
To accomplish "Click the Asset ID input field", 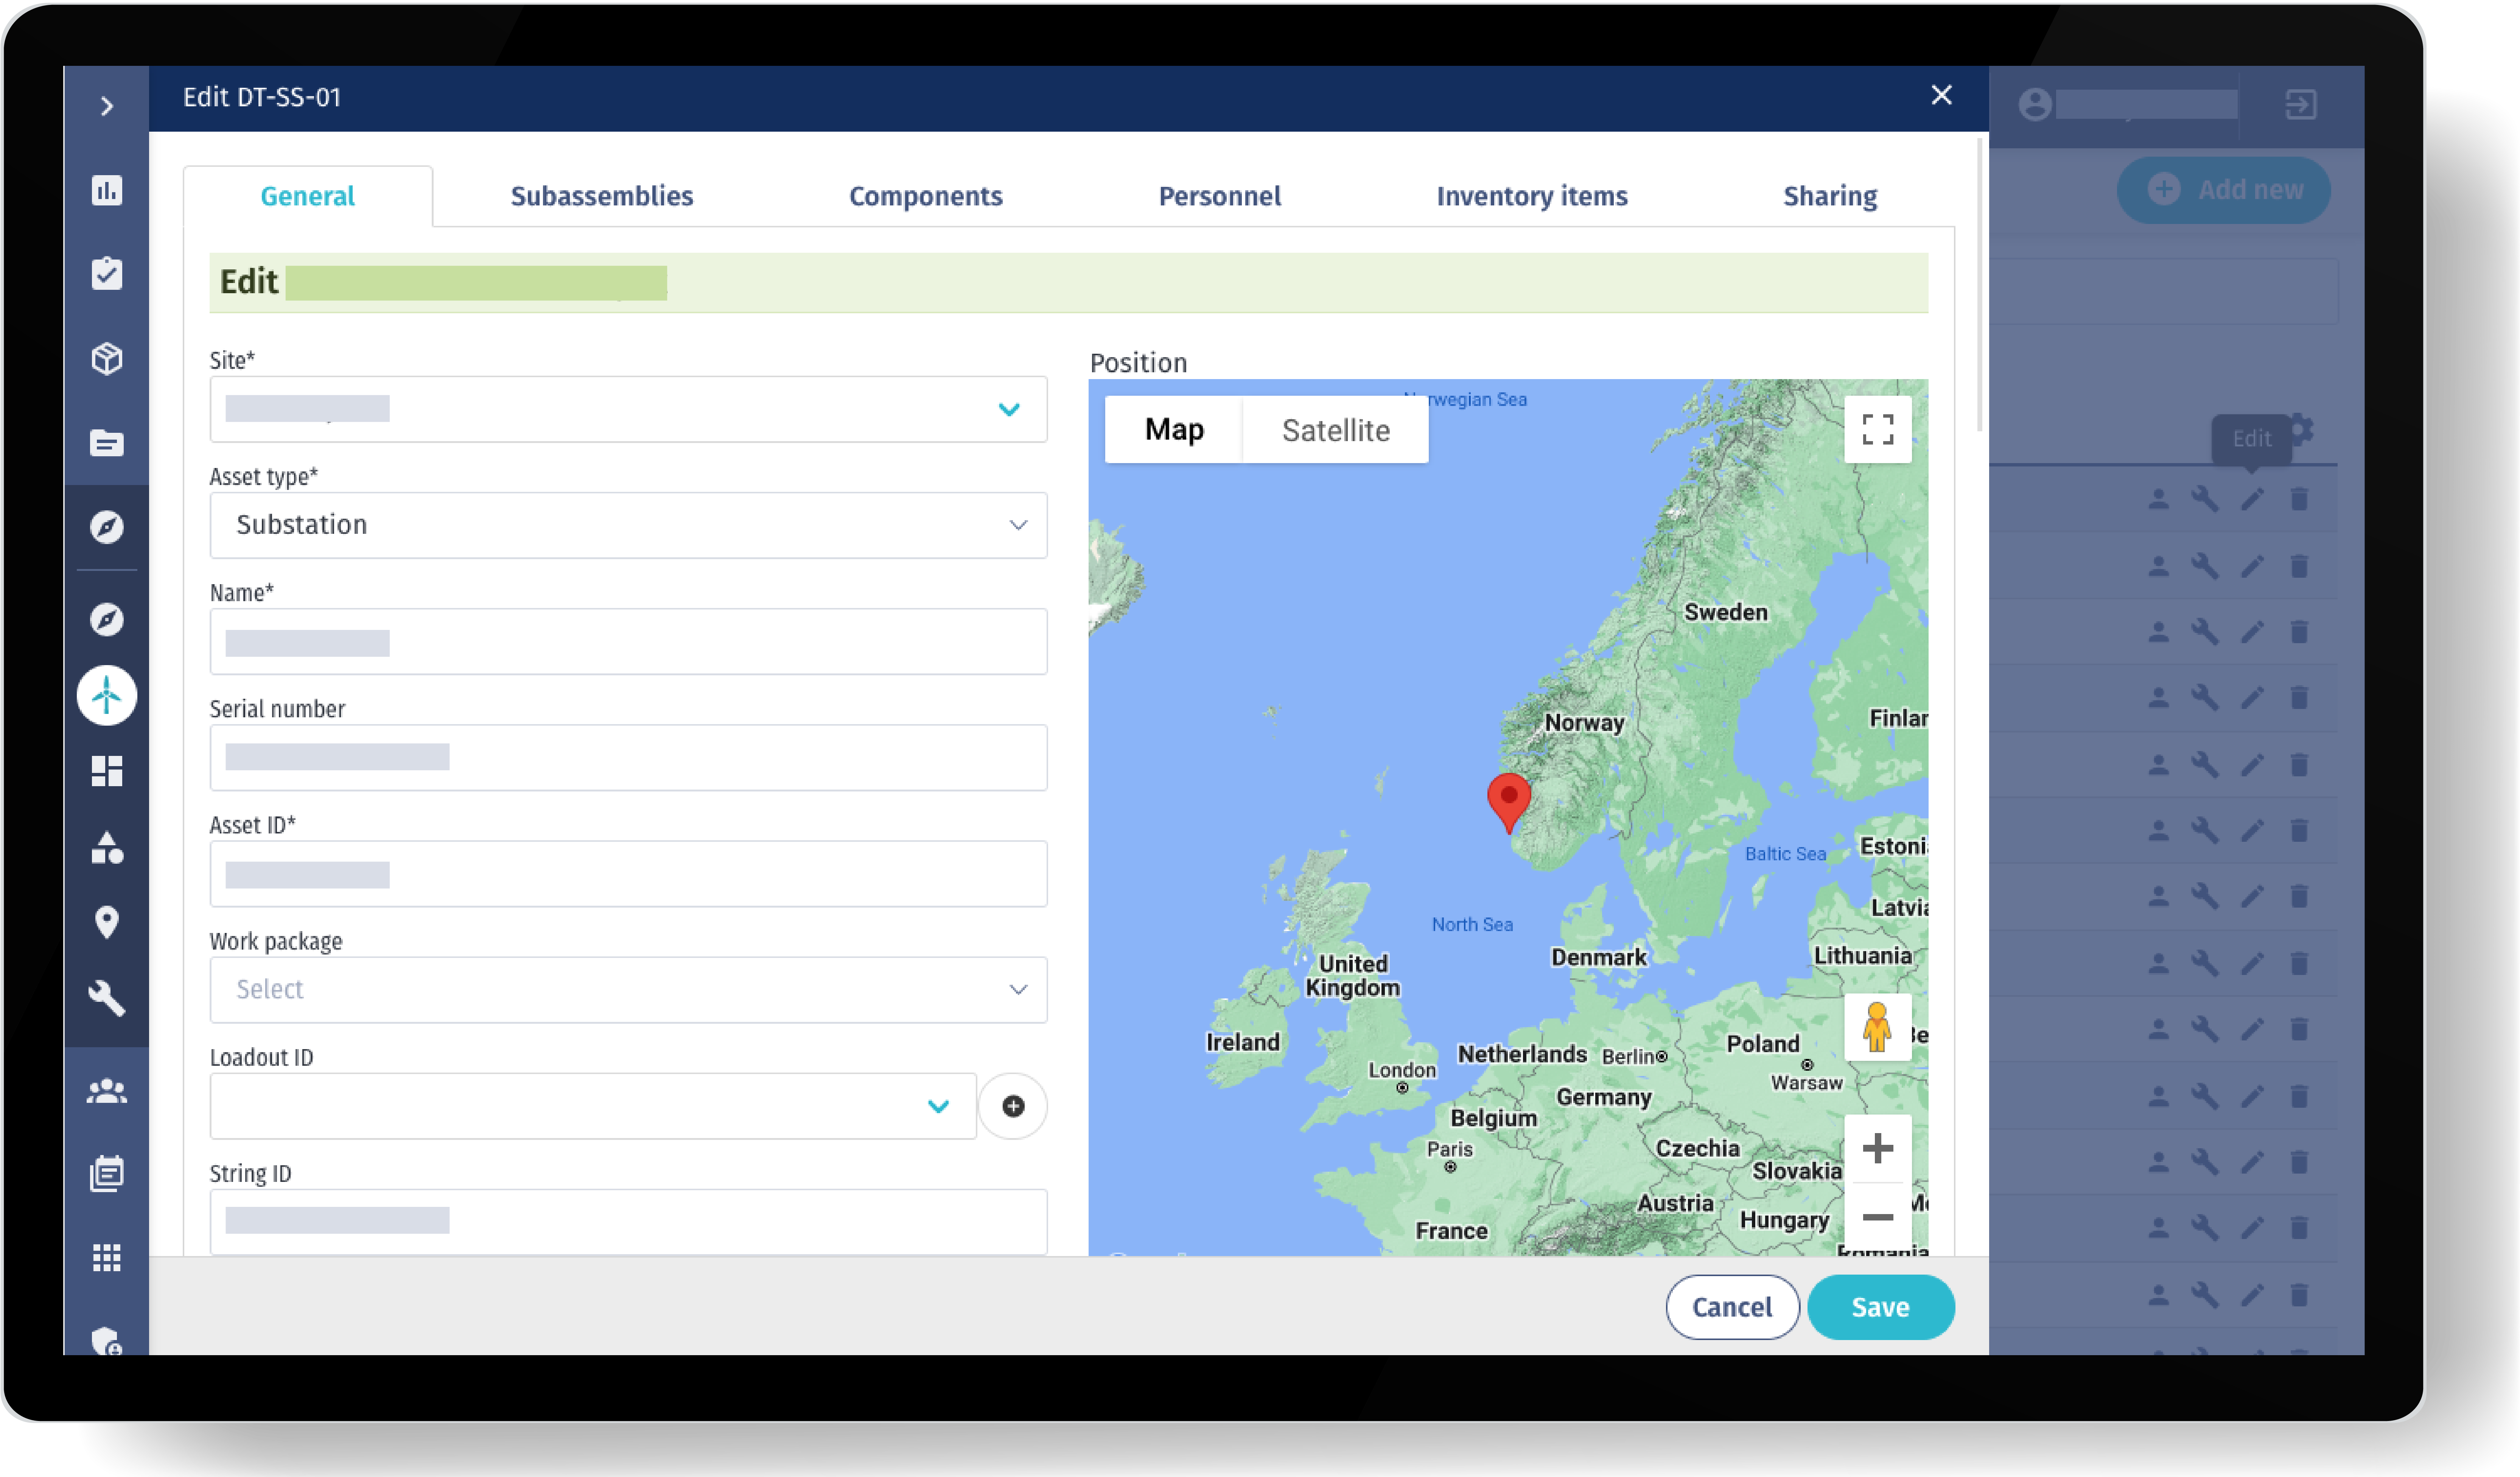I will click(x=628, y=873).
